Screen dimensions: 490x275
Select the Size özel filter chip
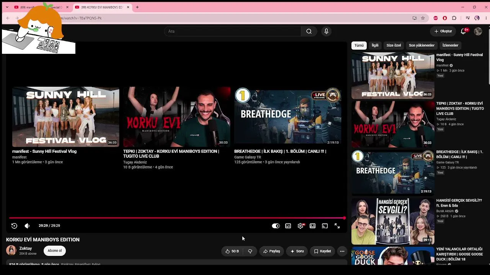point(394,45)
